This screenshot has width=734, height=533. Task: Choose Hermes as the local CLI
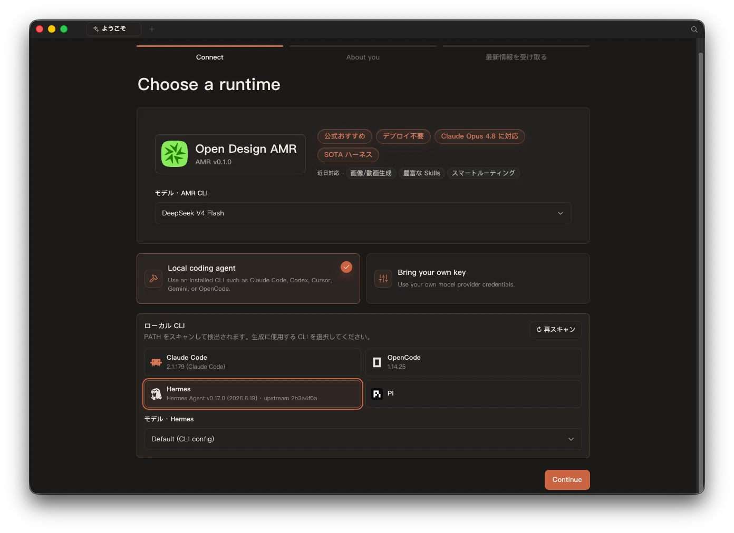[x=253, y=394]
